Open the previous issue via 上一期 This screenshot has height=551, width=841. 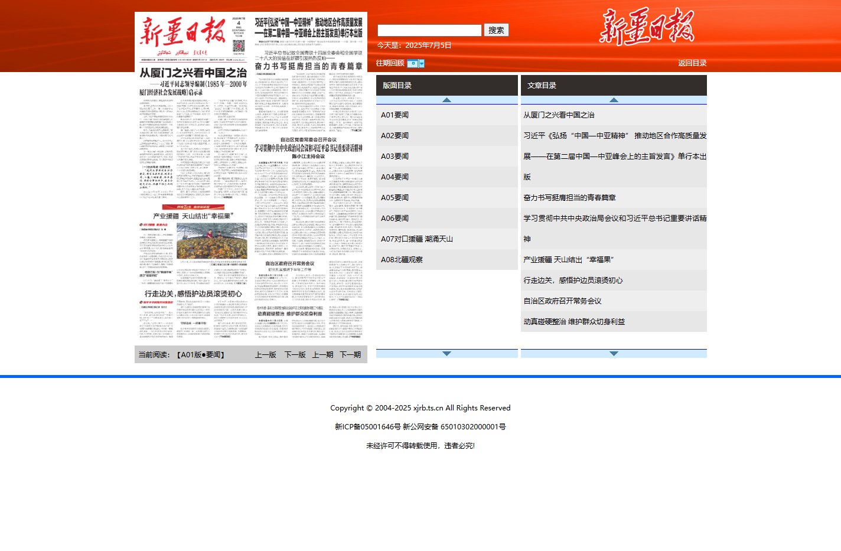click(x=323, y=355)
